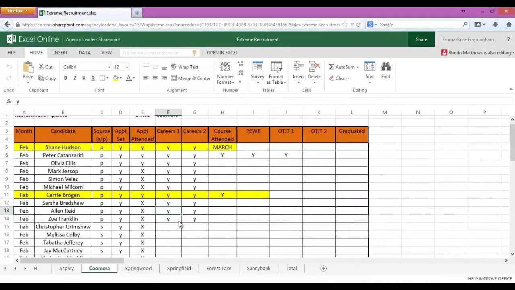Align text right
The height and width of the screenshot is (290, 515).
click(x=164, y=78)
